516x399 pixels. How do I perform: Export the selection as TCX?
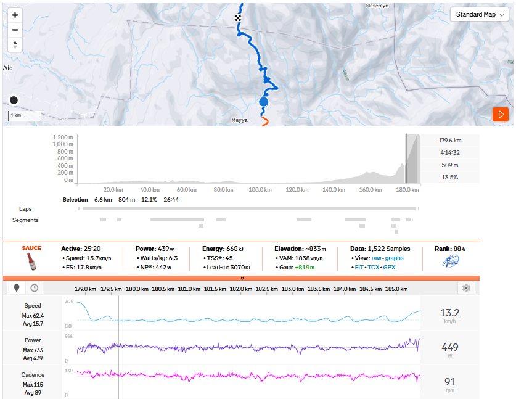click(x=373, y=268)
